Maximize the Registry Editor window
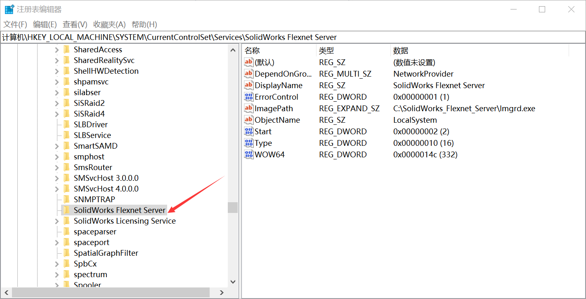Image resolution: width=586 pixels, height=299 pixels. [542, 9]
